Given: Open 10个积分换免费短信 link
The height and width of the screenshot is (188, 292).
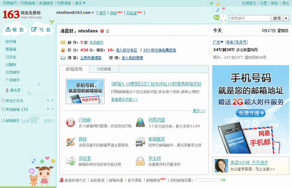Looking at the screenshot, I should [159, 50].
